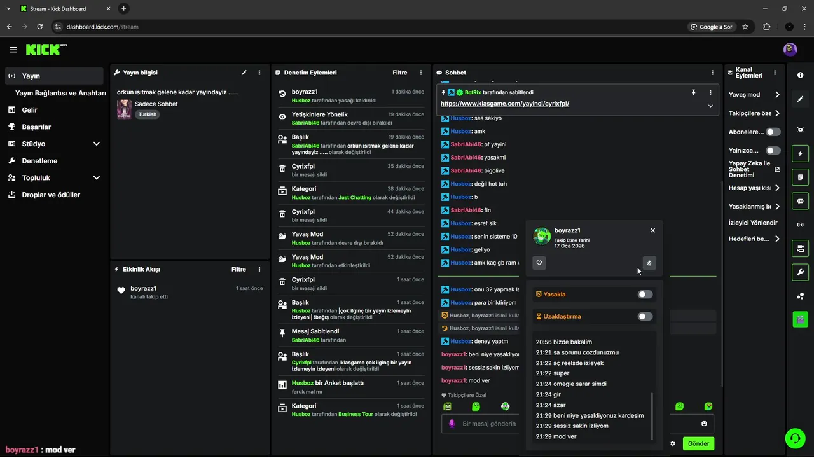The image size is (814, 458).
Task: Click the lightning bolt icon in right sidebar
Action: 800,153
